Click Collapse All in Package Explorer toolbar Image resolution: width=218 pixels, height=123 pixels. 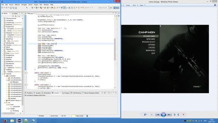13,16
